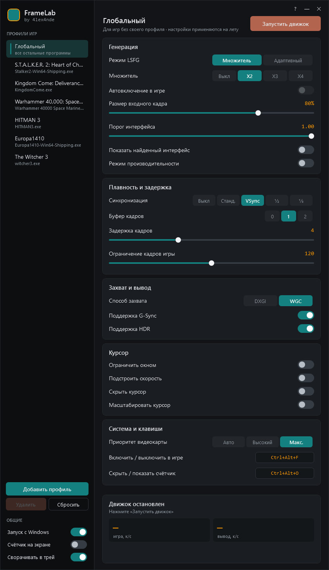The height and width of the screenshot is (570, 329).
Task: Toggle Масштабировать курсор switch
Action: (306, 405)
